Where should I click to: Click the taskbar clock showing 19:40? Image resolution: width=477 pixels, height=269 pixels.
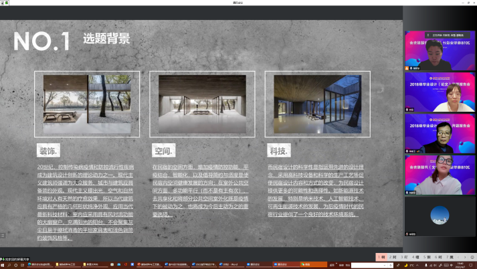coord(460,266)
